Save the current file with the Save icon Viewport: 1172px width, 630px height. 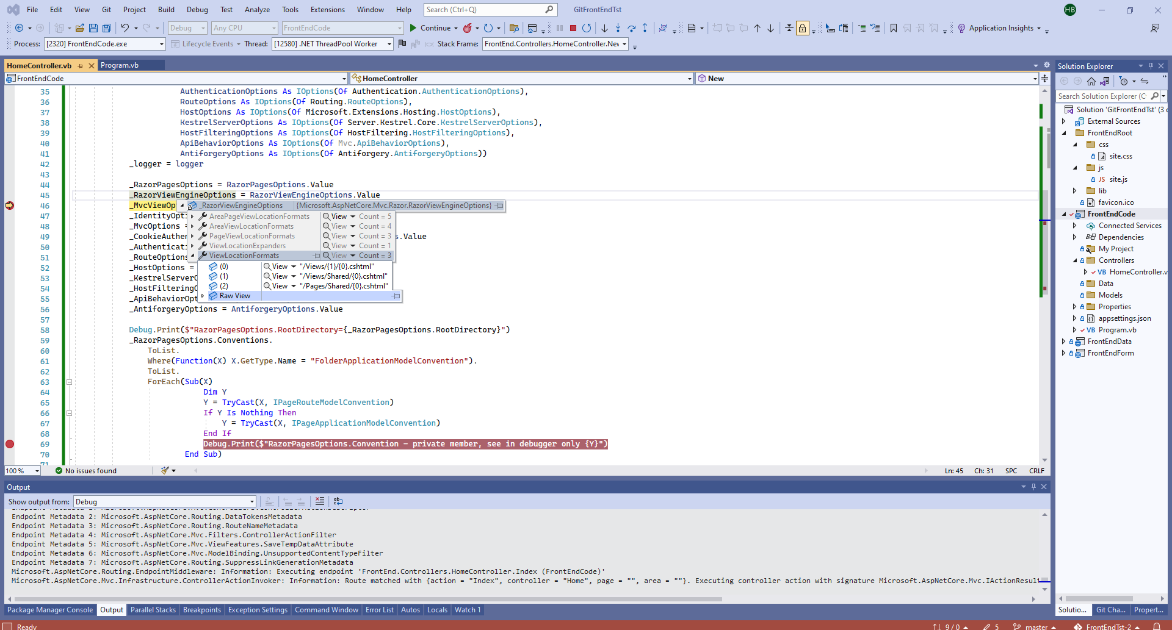point(93,28)
